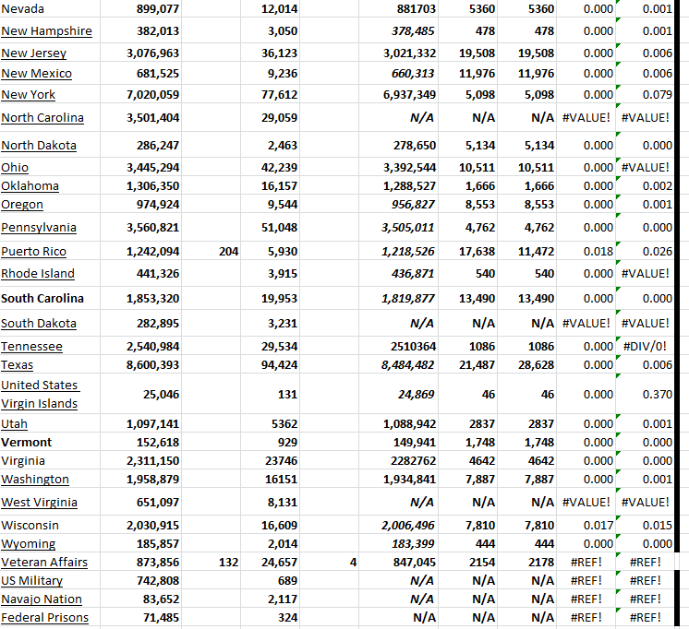Follow the Oregon link
The height and width of the screenshot is (629, 689).
22,204
